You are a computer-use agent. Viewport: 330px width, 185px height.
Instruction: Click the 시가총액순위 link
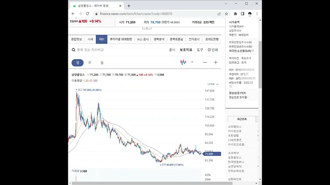click(237, 27)
